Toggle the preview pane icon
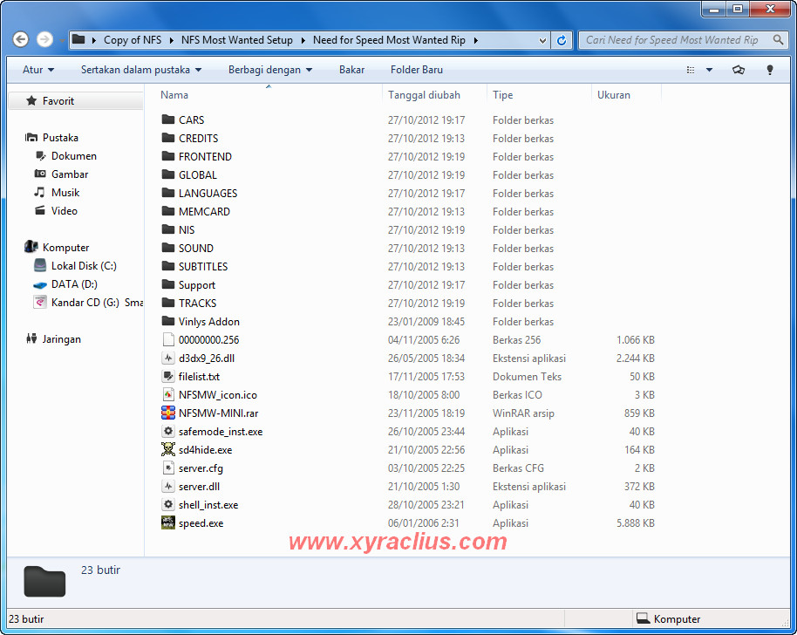 (739, 70)
